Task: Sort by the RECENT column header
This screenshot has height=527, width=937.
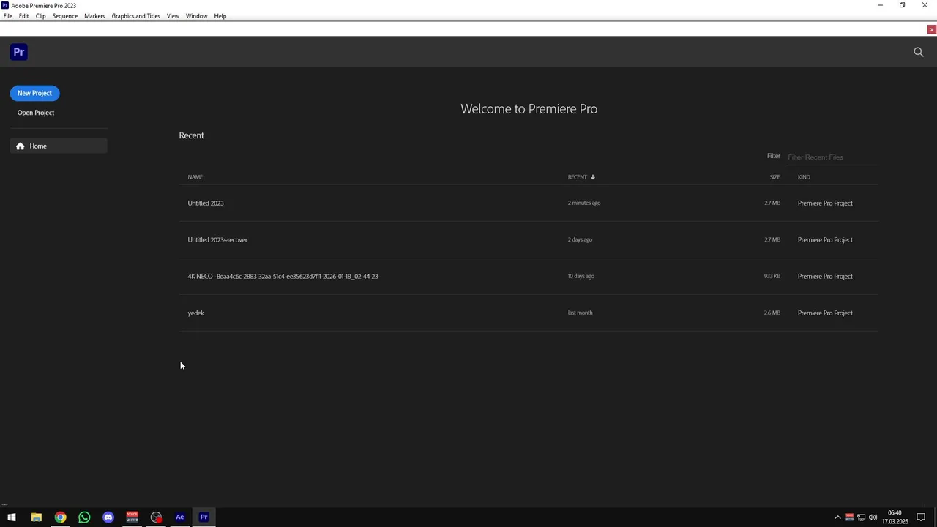Action: point(577,177)
